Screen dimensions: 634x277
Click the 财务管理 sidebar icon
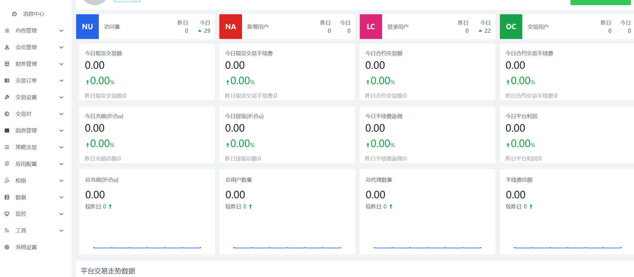[x=7, y=64]
